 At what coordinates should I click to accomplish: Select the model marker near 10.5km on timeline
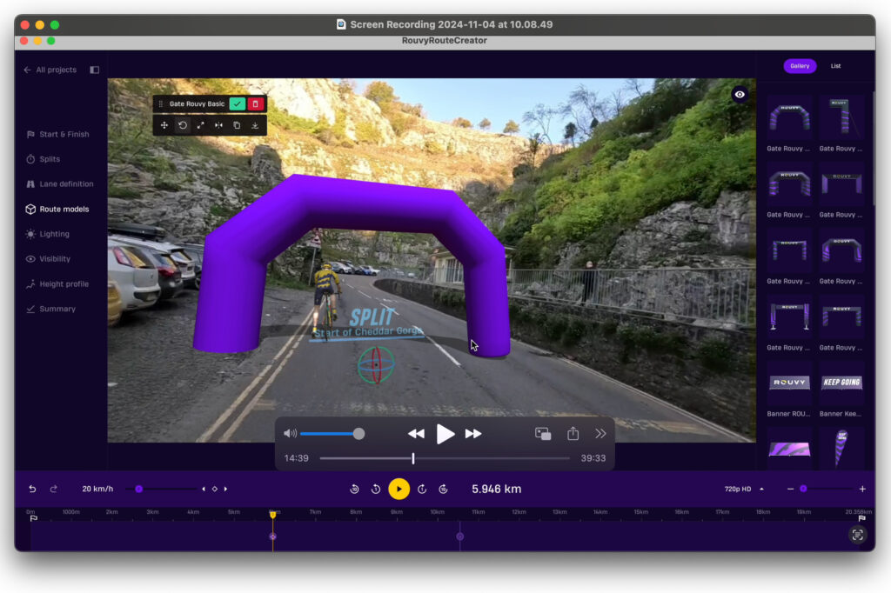(459, 536)
